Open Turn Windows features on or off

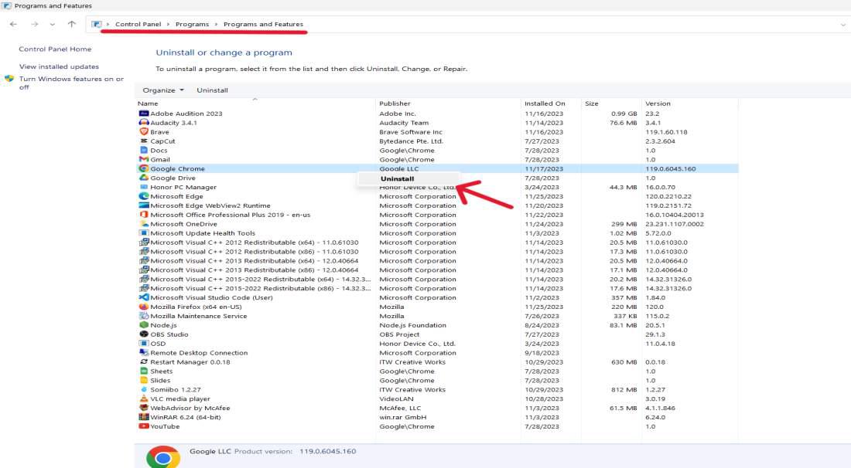pos(72,83)
